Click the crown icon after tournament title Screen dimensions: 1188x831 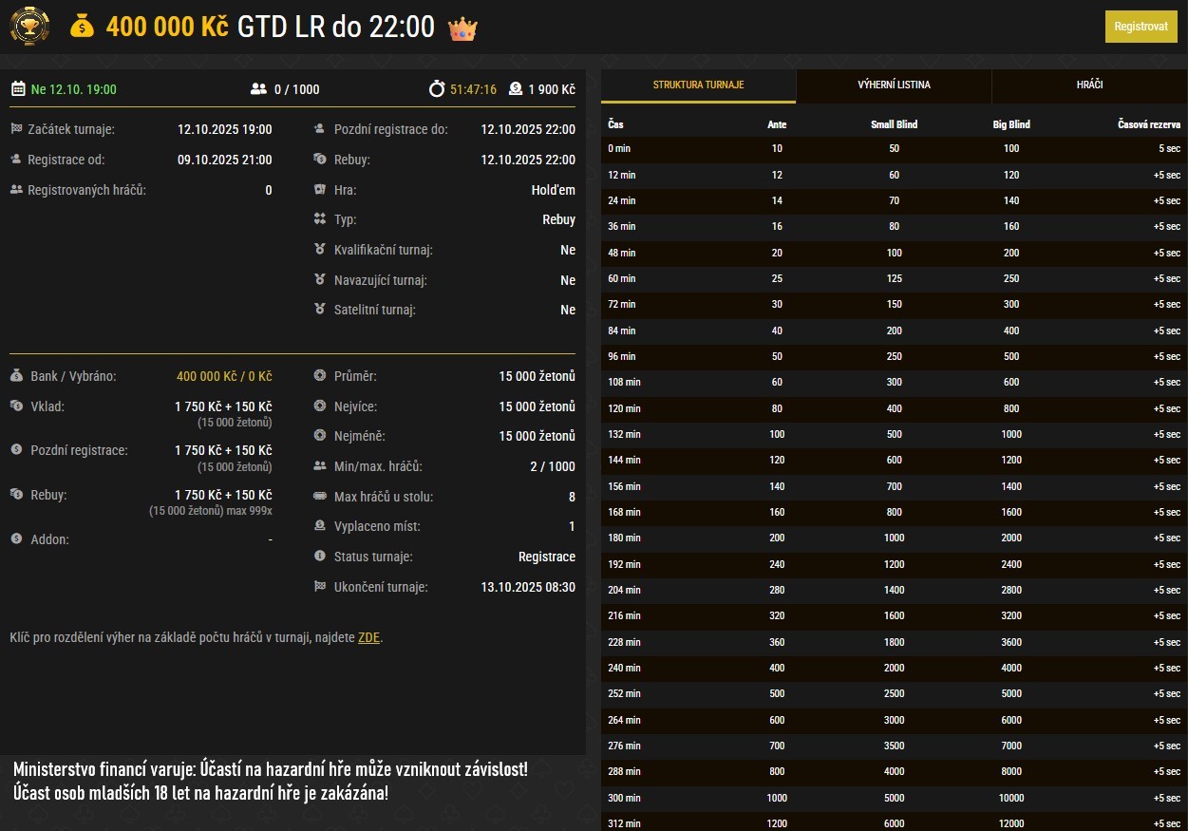click(x=462, y=28)
